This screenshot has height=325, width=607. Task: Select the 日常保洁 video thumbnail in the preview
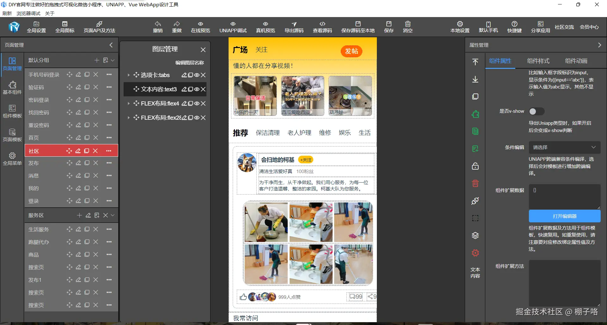pyautogui.click(x=255, y=96)
